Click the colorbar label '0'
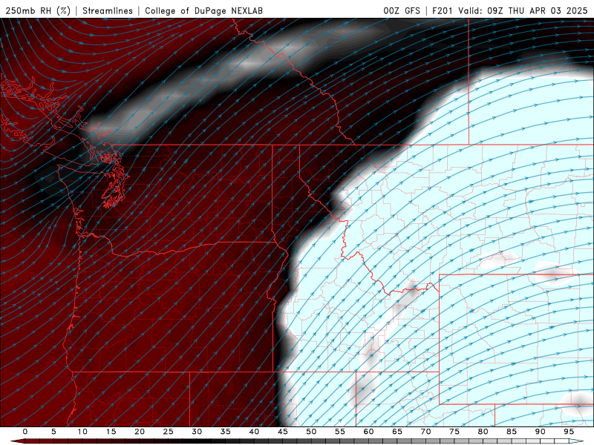This screenshot has height=445, width=594. (x=25, y=432)
